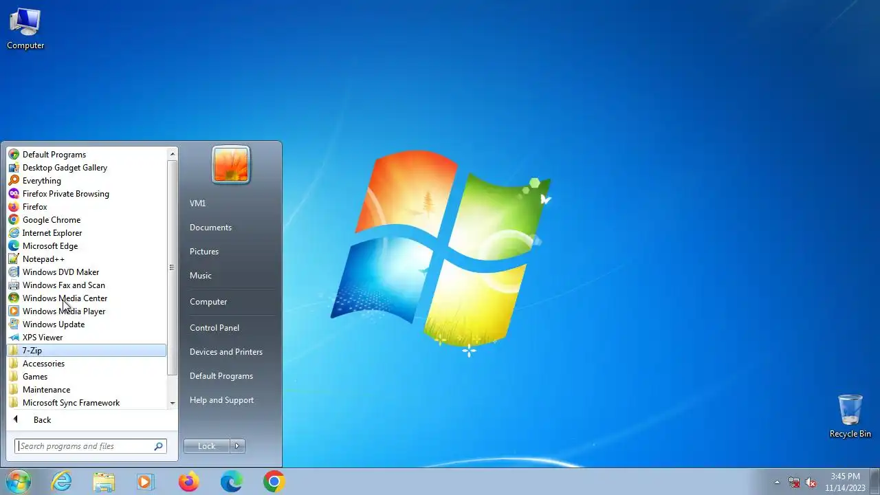Select the Recycle Bin desktop icon
The height and width of the screenshot is (495, 880).
(x=850, y=416)
